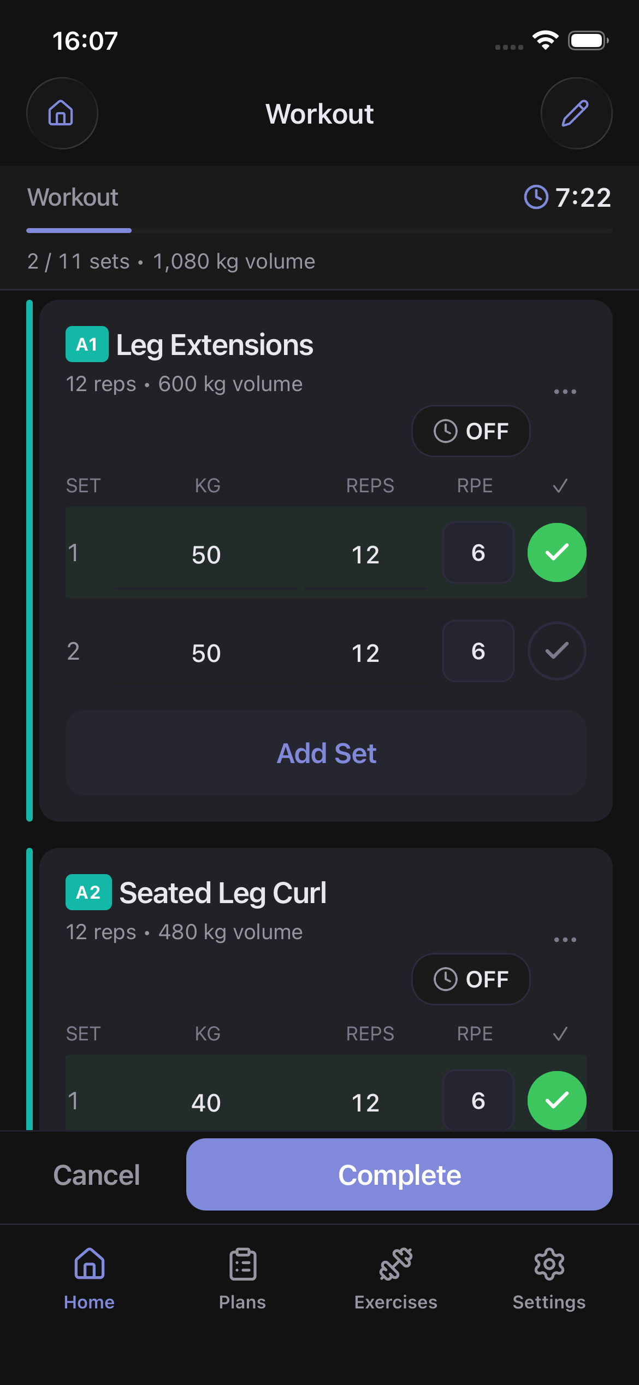
Task: Tap the A2 superset badge
Action: pyautogui.click(x=88, y=892)
